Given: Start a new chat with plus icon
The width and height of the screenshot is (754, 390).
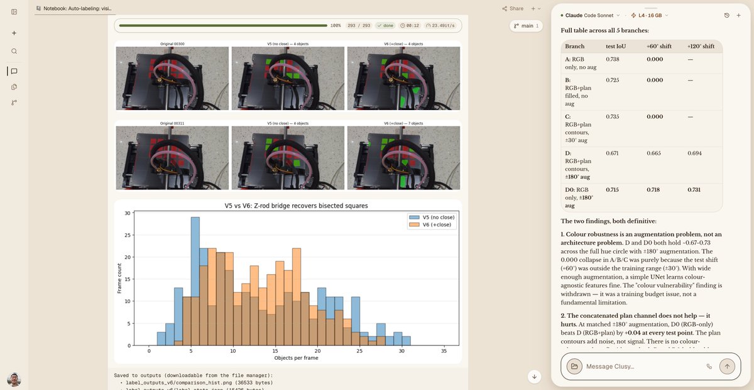Looking at the screenshot, I should click(x=739, y=15).
